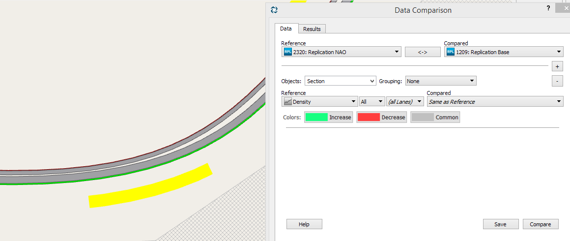Image resolution: width=570 pixels, height=241 pixels.
Task: Swap Reference and Compared with <-> button
Action: coord(423,52)
